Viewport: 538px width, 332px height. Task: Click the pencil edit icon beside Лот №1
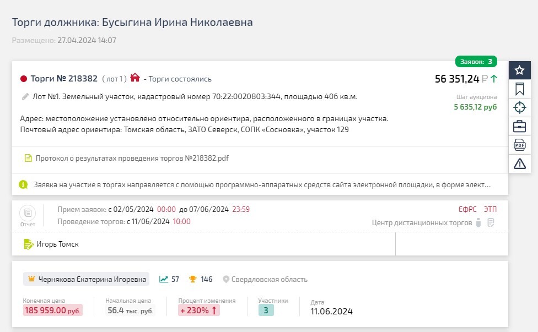tap(25, 96)
